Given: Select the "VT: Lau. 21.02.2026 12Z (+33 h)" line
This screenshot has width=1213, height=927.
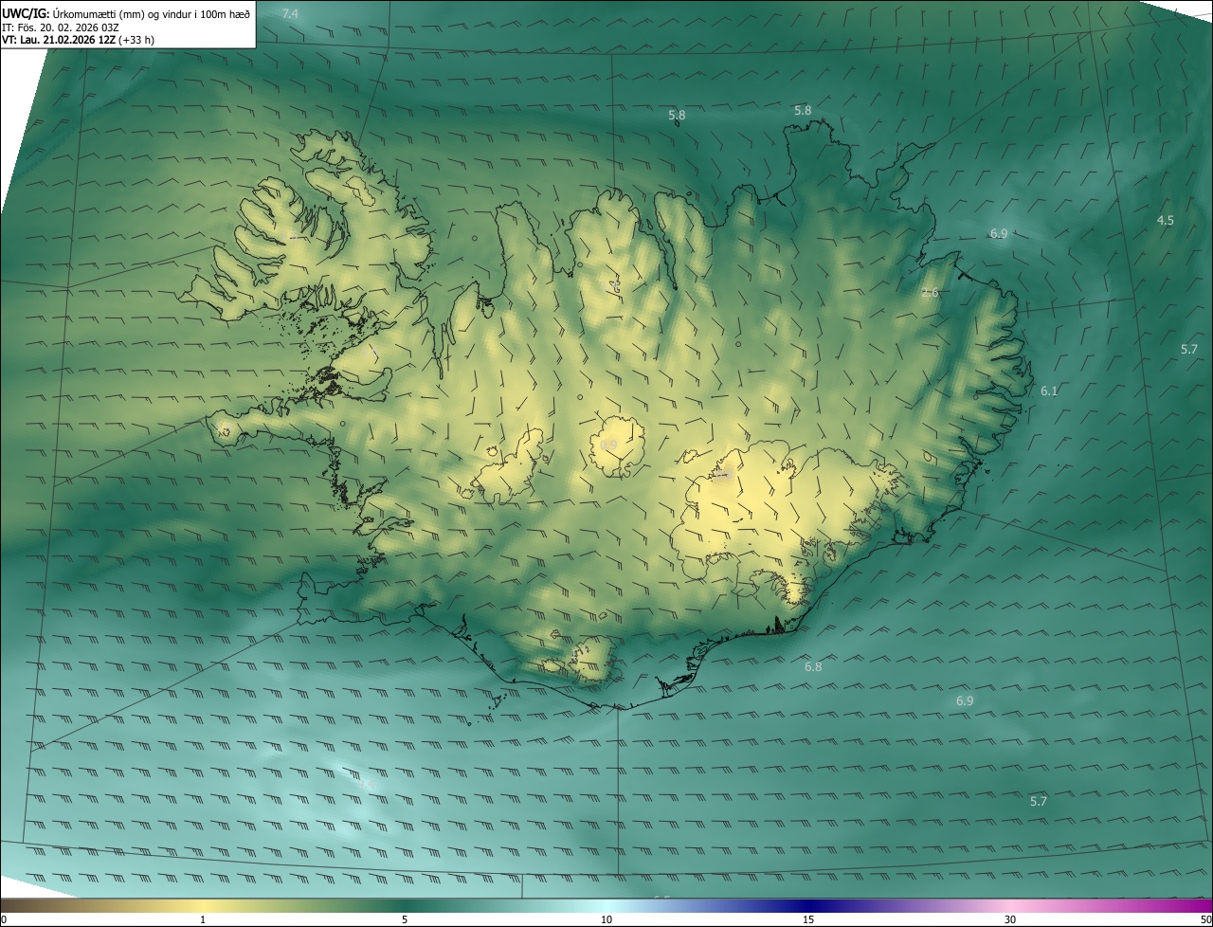Looking at the screenshot, I should point(79,40).
